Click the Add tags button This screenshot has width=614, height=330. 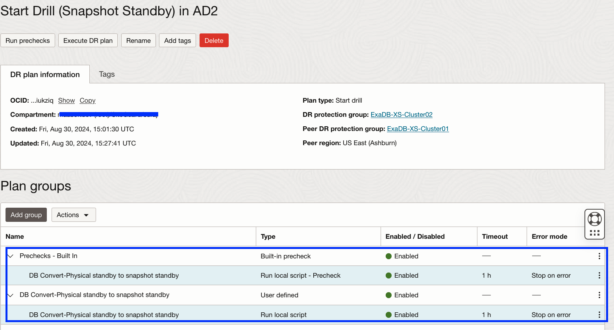[x=178, y=41]
